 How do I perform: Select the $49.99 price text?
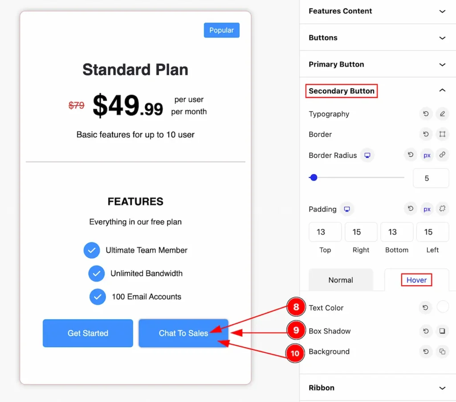pyautogui.click(x=128, y=105)
